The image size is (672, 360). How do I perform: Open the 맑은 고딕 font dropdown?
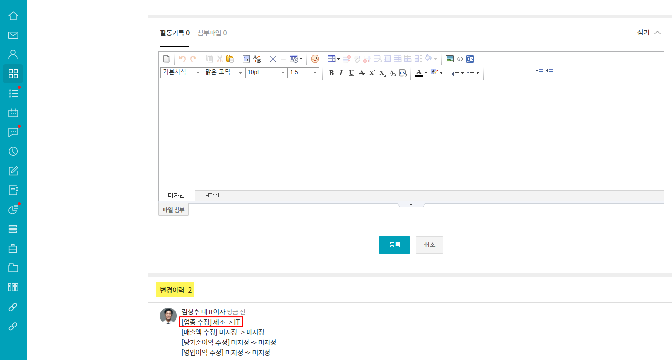tap(224, 72)
